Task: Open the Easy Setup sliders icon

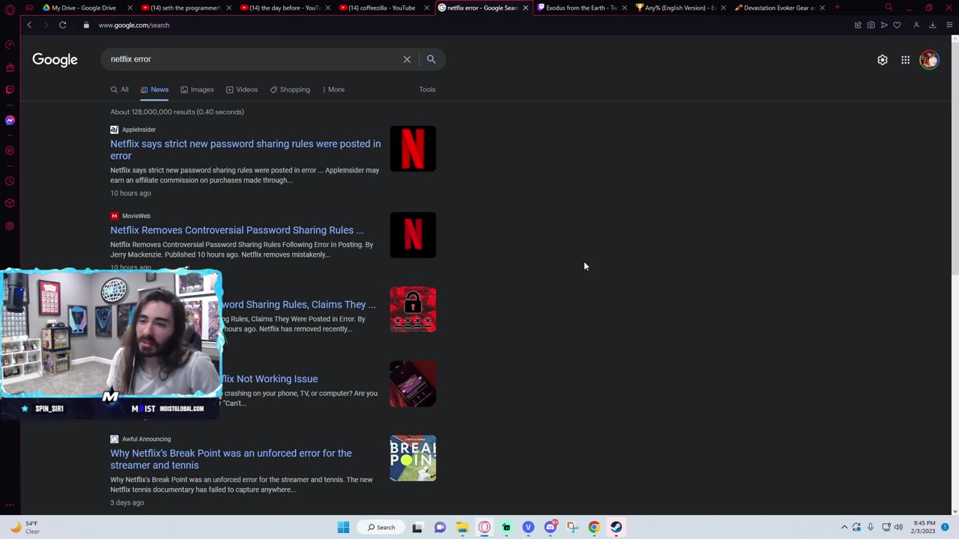Action: [x=949, y=25]
